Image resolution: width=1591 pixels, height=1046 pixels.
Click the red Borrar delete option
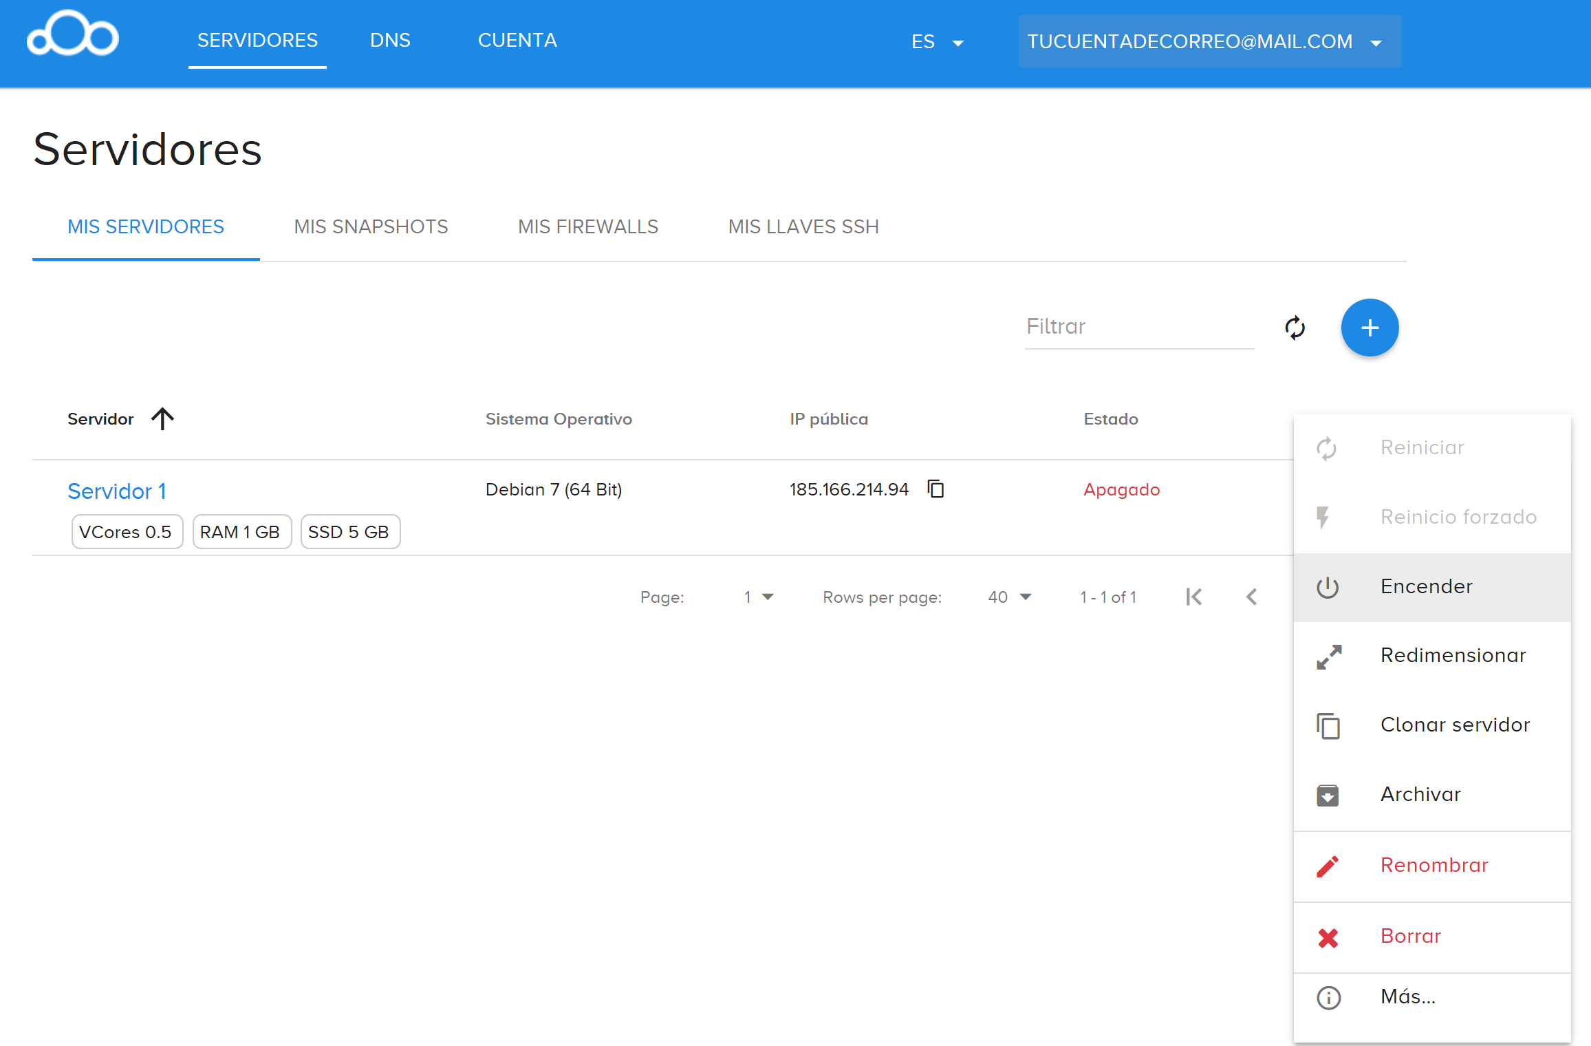click(x=1432, y=937)
